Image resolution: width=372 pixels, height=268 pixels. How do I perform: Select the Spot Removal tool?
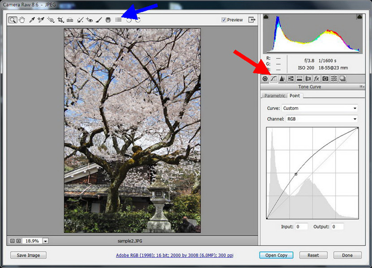(80, 20)
